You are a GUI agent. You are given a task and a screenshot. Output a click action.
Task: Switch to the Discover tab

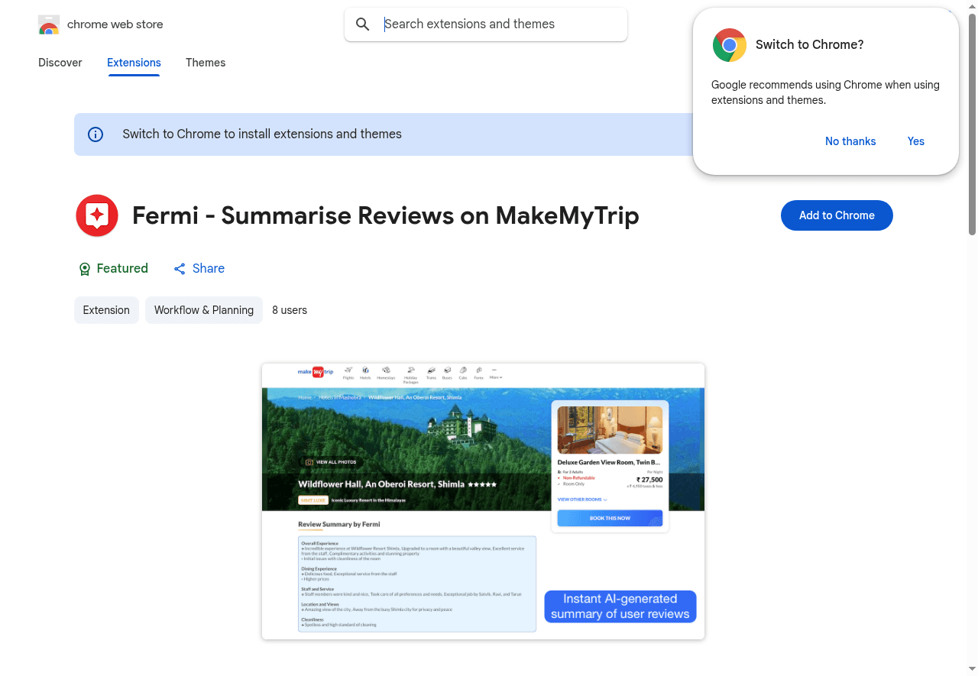60,63
